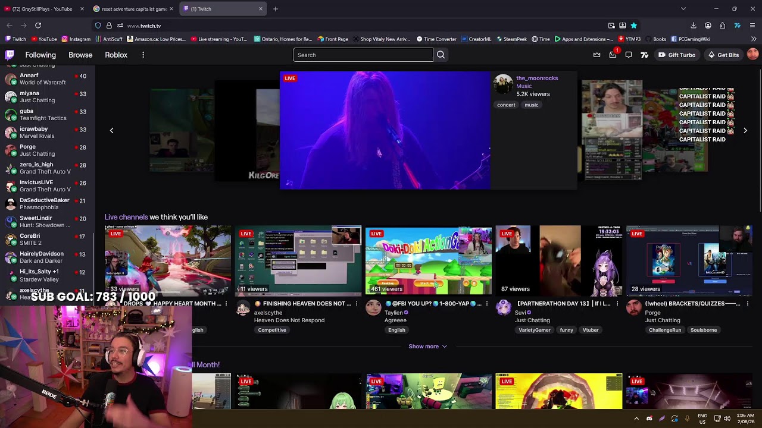This screenshot has height=428, width=762.
Task: Open the Whispers chat bubble icon
Action: [629, 55]
